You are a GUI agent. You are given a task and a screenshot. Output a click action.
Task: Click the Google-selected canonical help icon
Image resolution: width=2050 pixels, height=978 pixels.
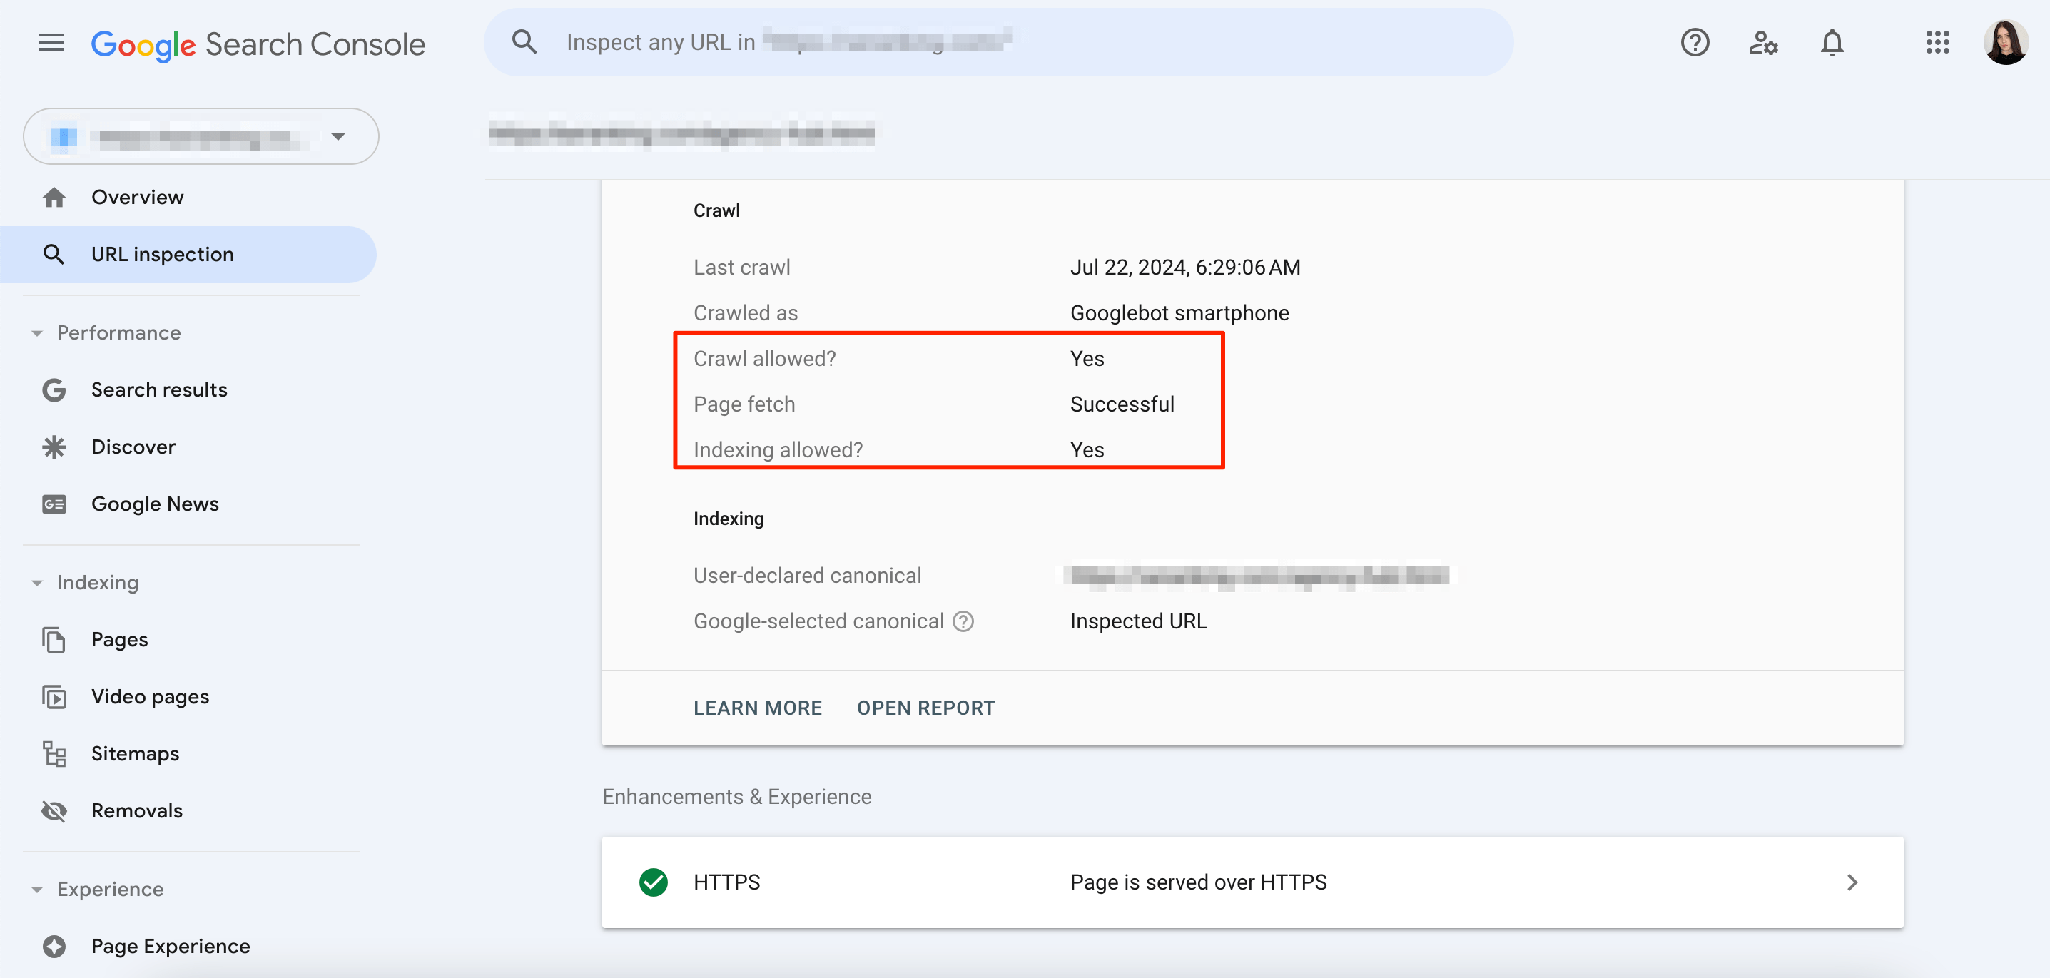[x=963, y=621]
